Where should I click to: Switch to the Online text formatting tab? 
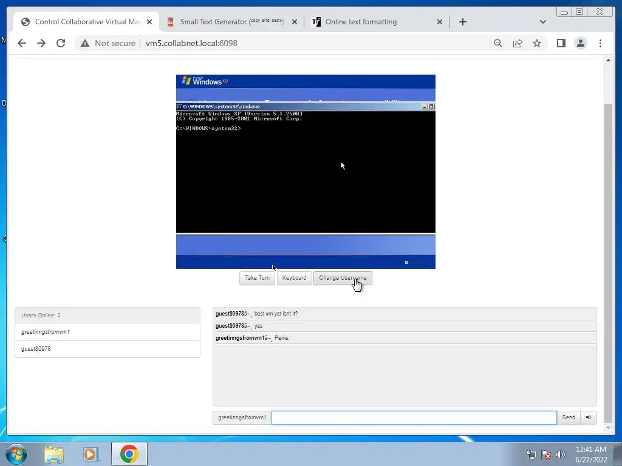377,22
